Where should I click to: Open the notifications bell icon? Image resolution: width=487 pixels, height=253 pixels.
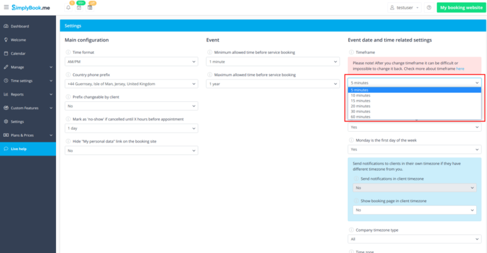(x=68, y=8)
